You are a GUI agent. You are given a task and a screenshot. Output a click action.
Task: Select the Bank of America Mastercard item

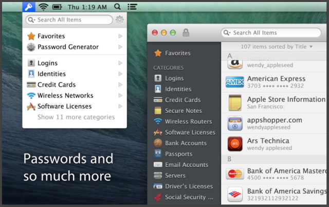(x=274, y=174)
